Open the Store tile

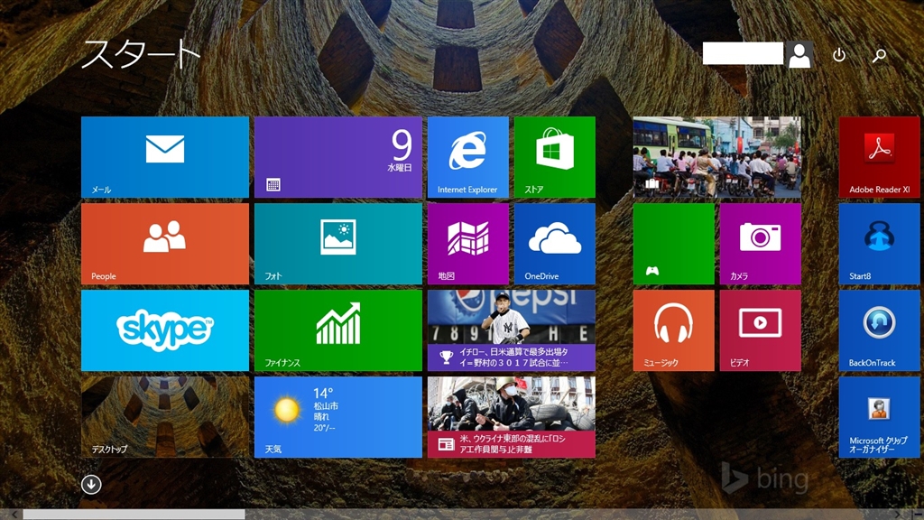click(x=555, y=157)
